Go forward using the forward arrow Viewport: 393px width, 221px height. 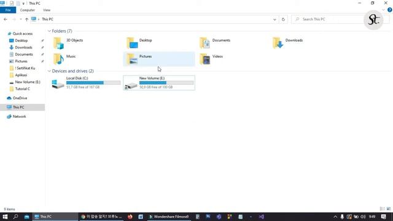pos(14,19)
